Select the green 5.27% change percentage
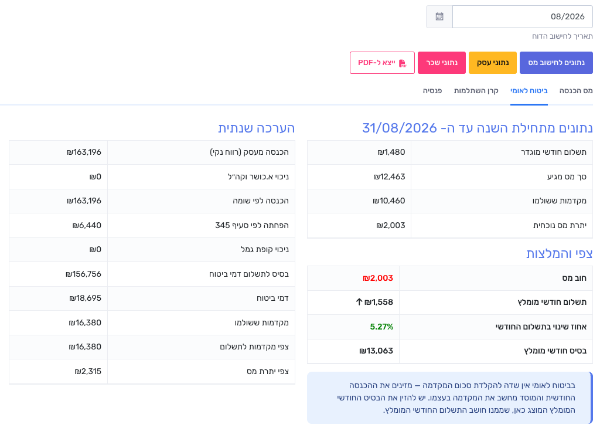Viewport: 600px width, 428px height. coord(381,327)
